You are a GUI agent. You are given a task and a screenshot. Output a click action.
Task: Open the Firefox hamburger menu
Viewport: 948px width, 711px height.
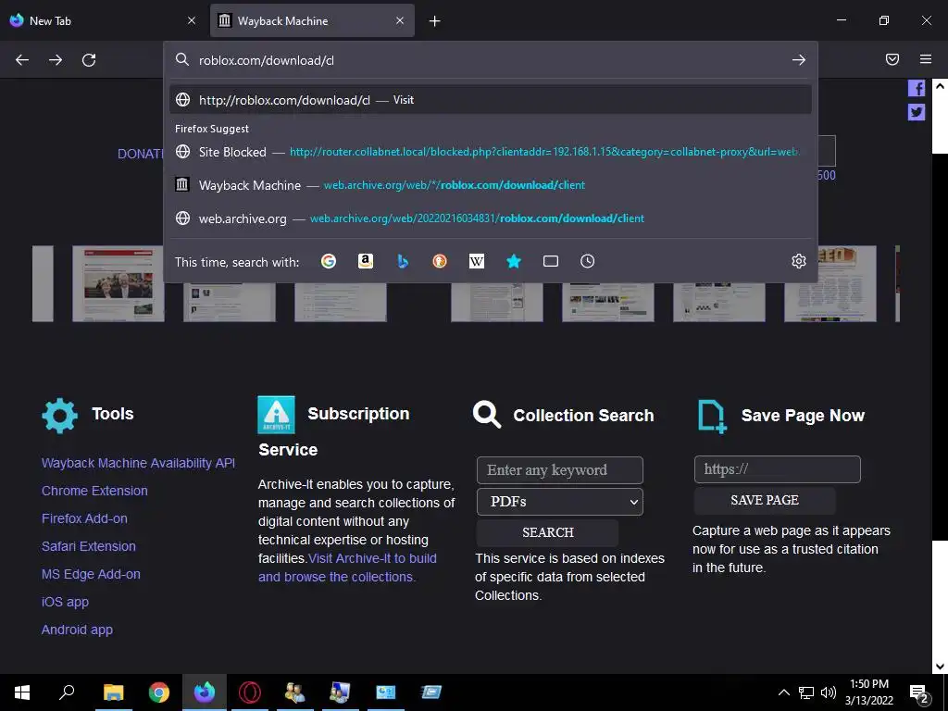click(926, 59)
